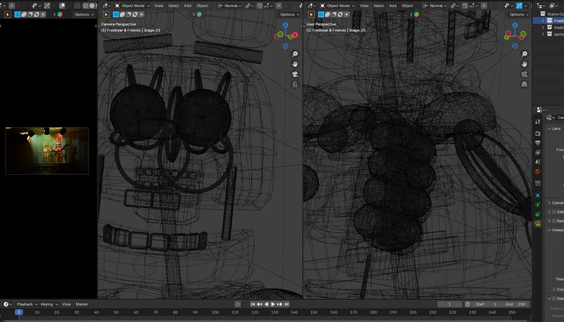Jump to timeline end frame button
The width and height of the screenshot is (564, 322).
pyautogui.click(x=286, y=304)
